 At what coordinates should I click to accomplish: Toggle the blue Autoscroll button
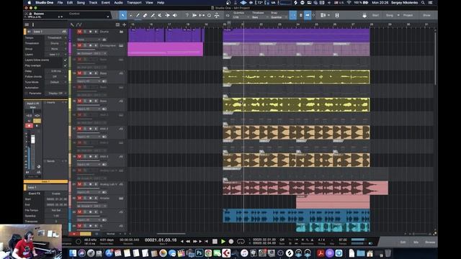[308, 15]
